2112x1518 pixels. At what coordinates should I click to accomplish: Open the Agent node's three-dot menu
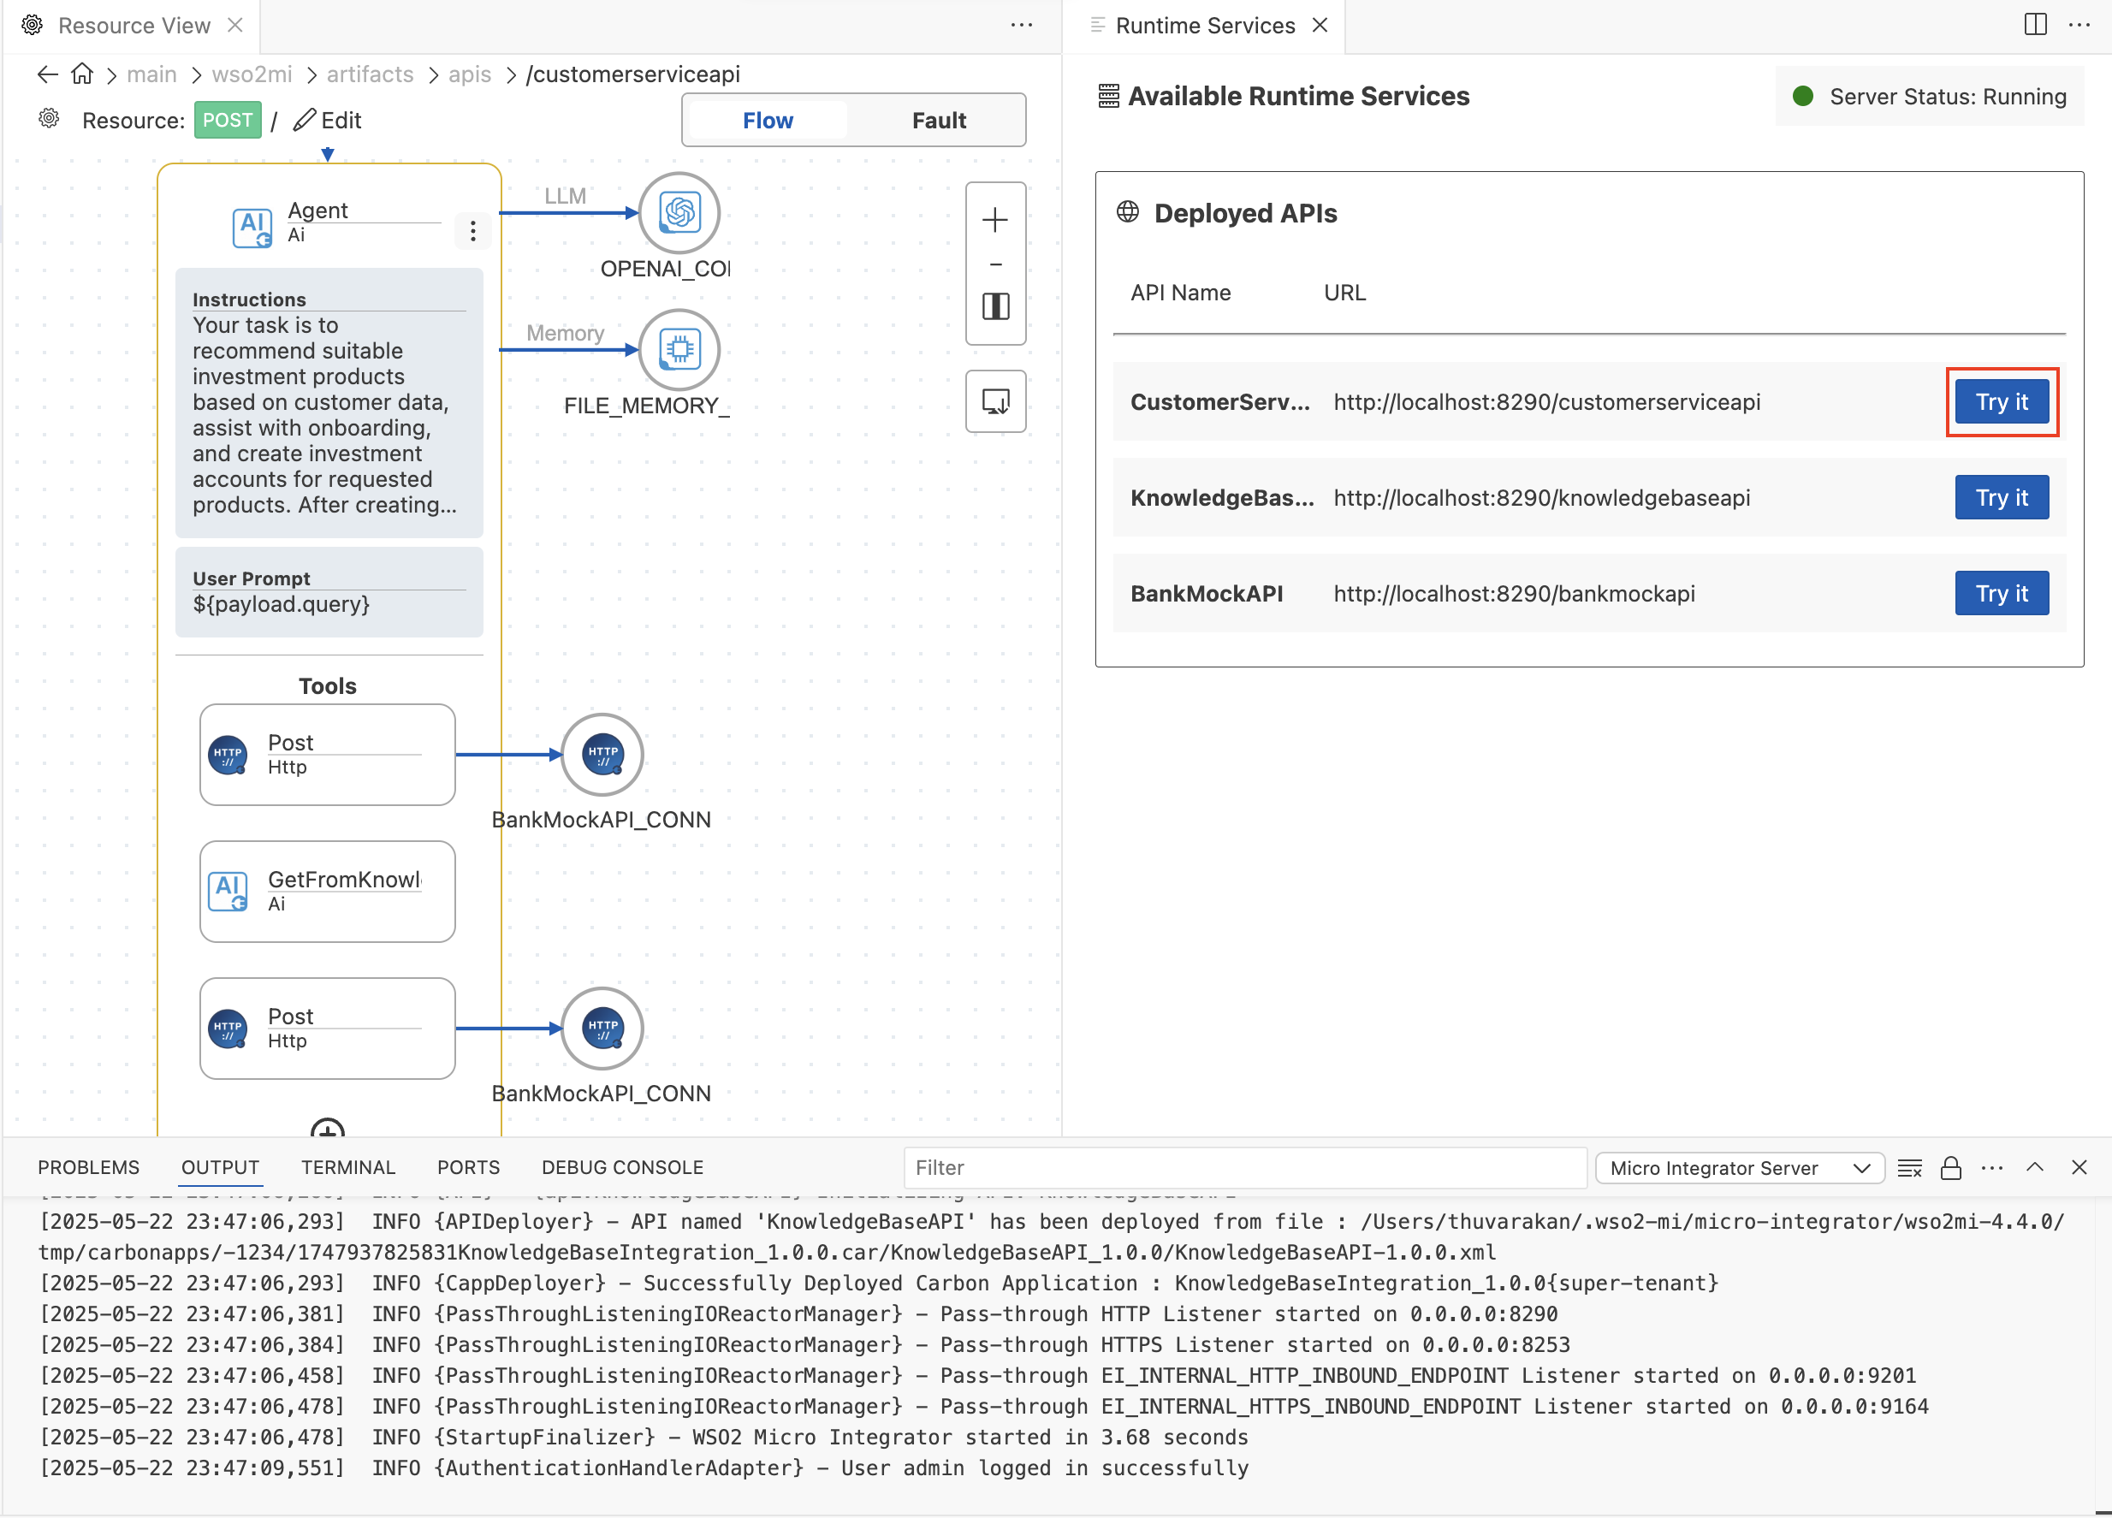pyautogui.click(x=473, y=230)
